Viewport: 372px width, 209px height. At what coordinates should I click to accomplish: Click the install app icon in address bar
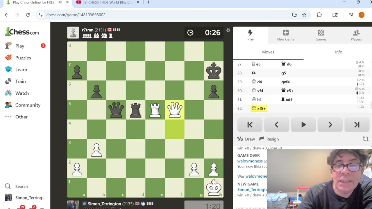point(295,15)
